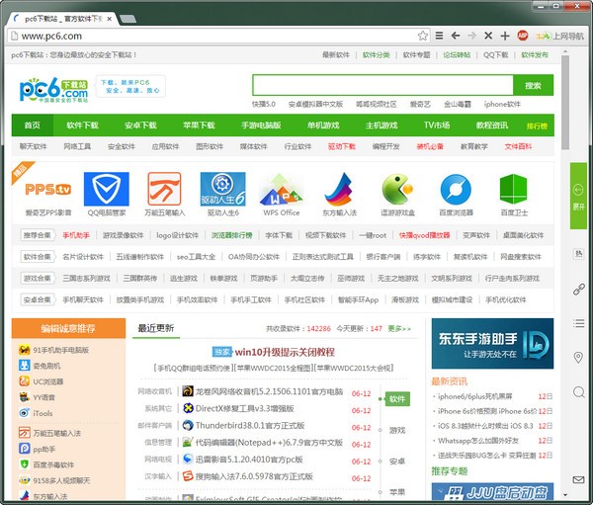Select the 游戏 update filter
The height and width of the screenshot is (505, 593).
click(397, 430)
